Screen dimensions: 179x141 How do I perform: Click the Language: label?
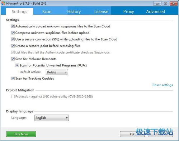(x=19, y=118)
